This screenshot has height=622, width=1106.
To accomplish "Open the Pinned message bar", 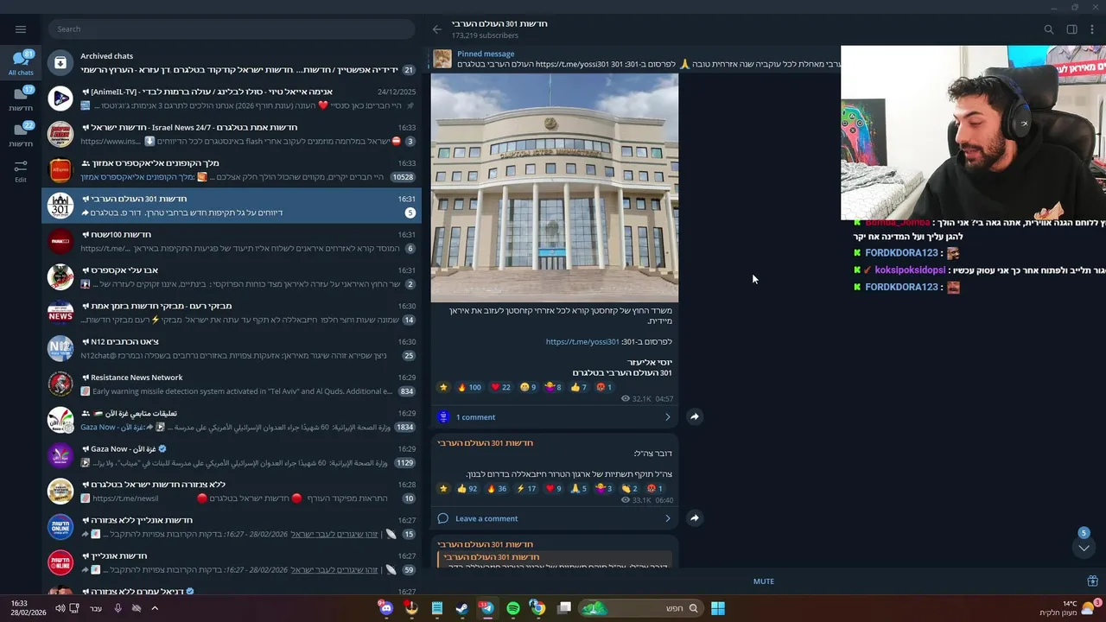I will pos(635,59).
